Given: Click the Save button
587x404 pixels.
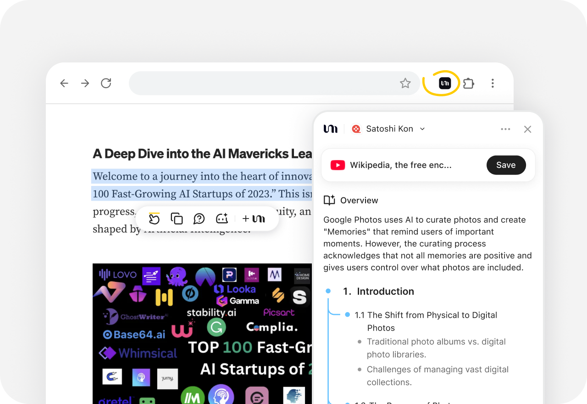Looking at the screenshot, I should (x=506, y=165).
